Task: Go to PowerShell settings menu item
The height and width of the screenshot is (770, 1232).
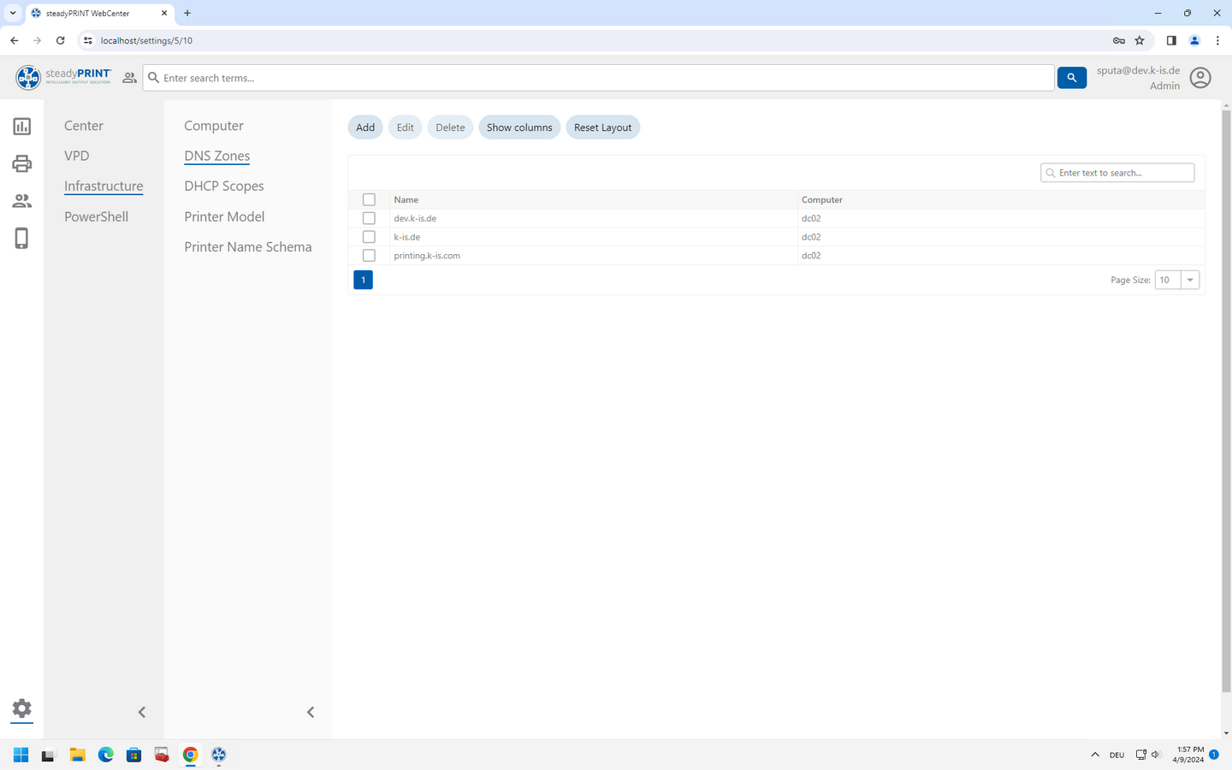Action: 96,217
